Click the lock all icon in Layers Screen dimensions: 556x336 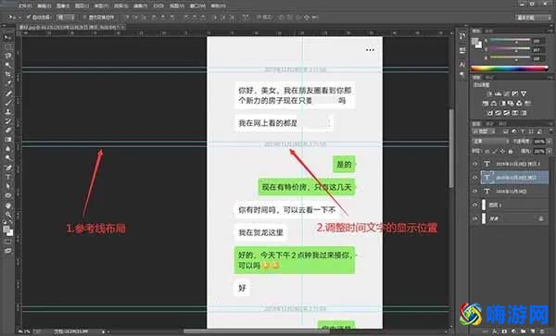coord(511,151)
